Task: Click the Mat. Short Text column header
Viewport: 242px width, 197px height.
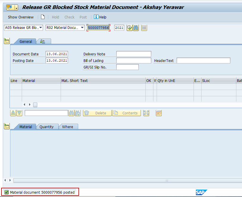Action: pyautogui.click(x=103, y=81)
